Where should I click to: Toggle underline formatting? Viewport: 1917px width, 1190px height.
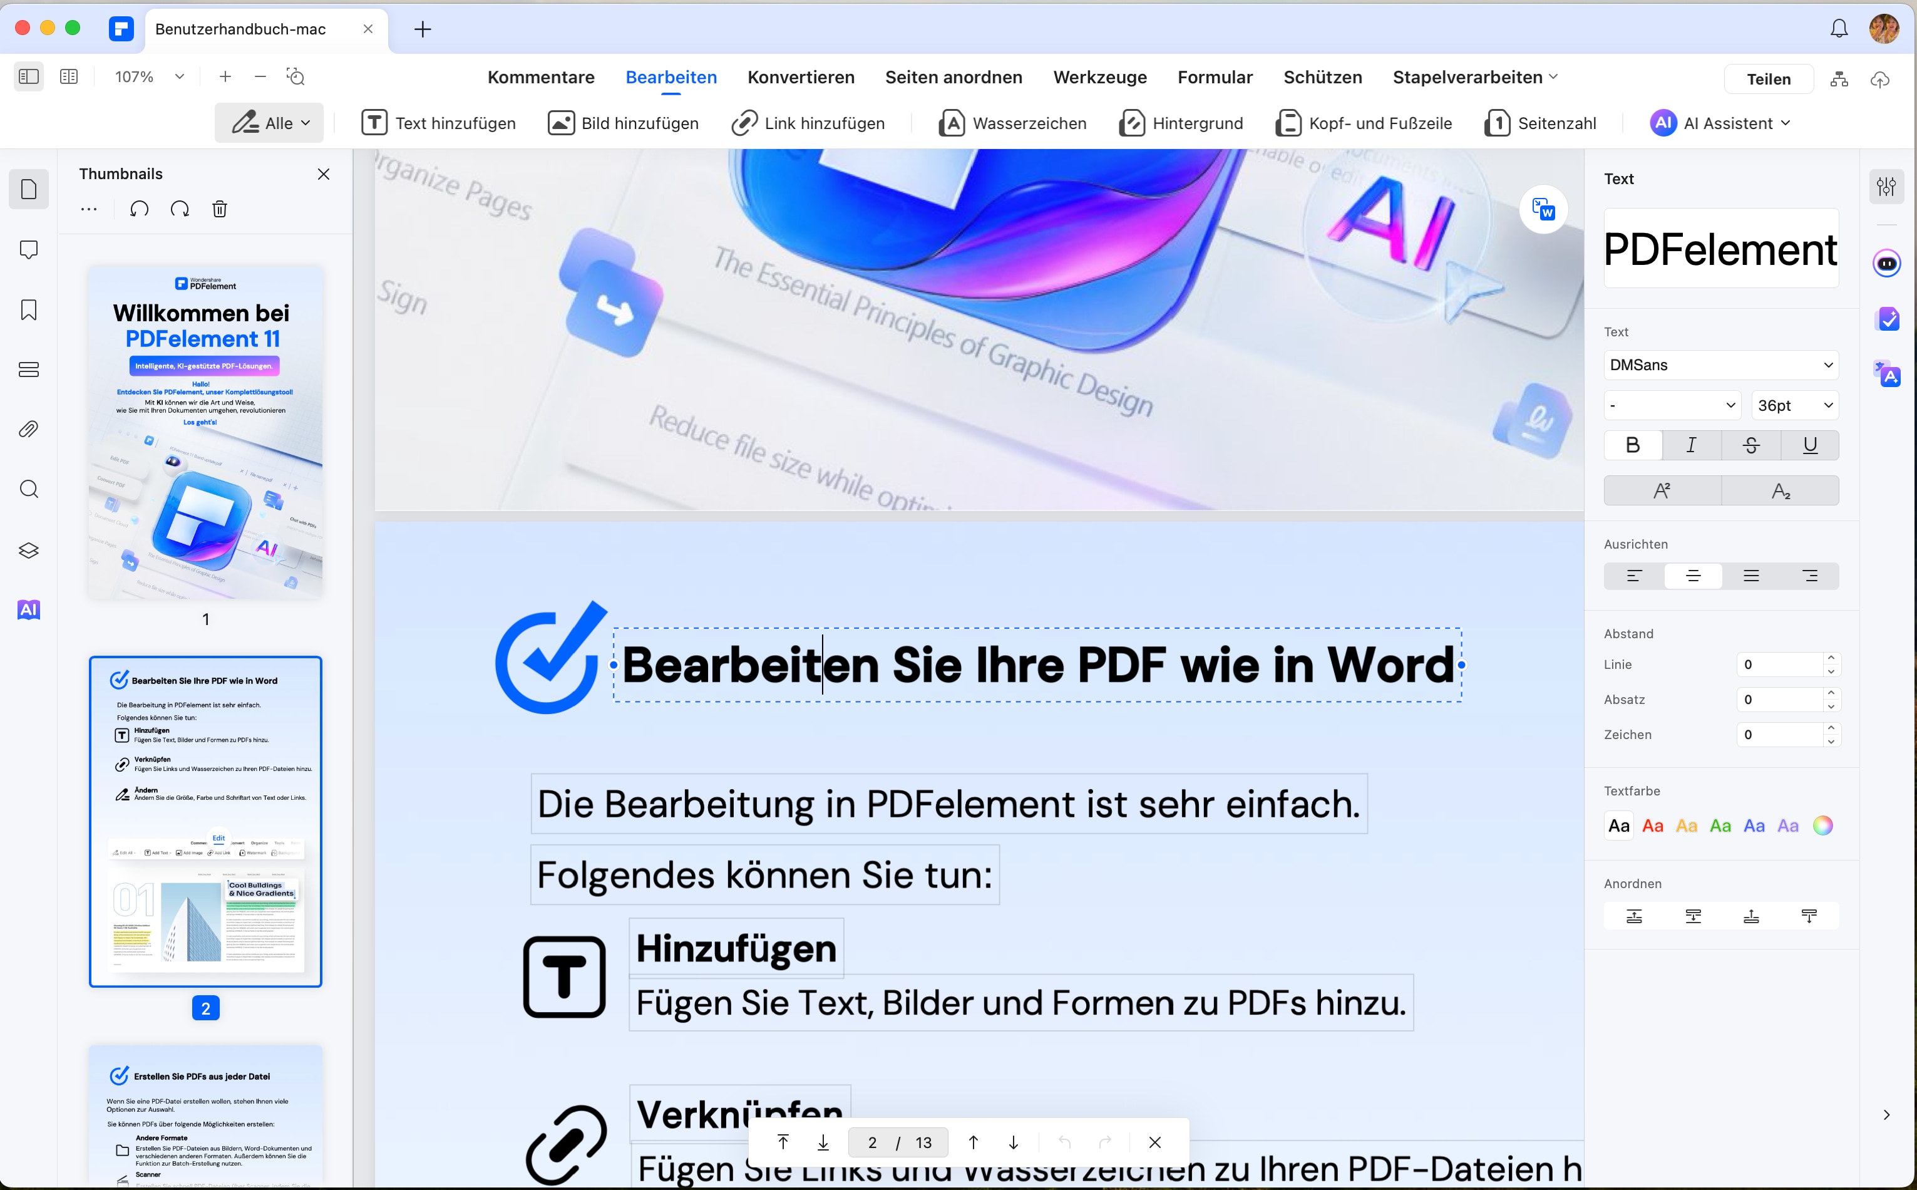click(1810, 445)
